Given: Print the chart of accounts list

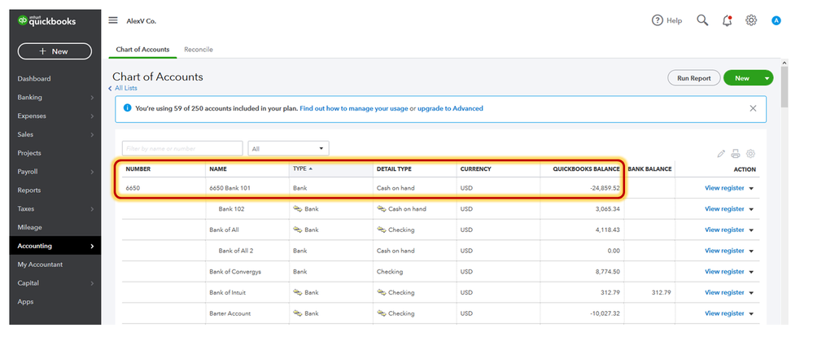Looking at the screenshot, I should (x=736, y=153).
